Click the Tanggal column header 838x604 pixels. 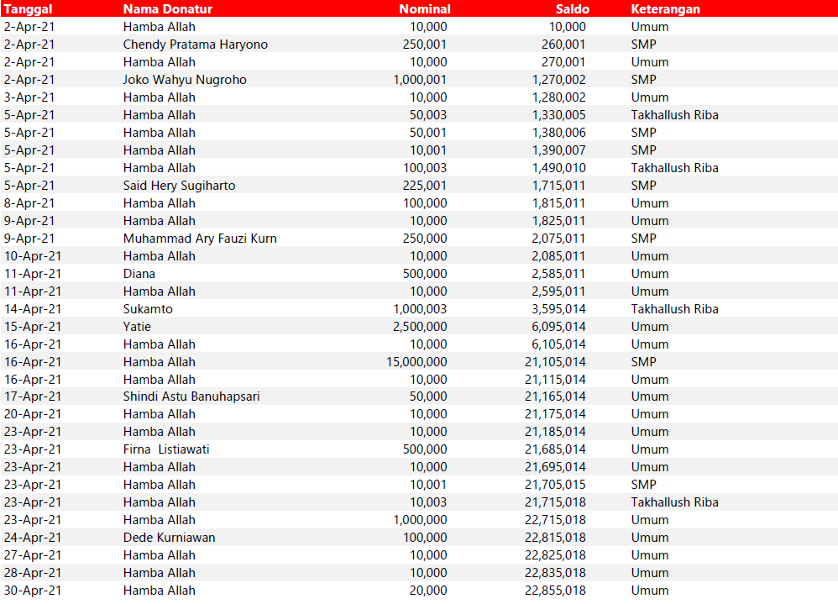pos(28,8)
